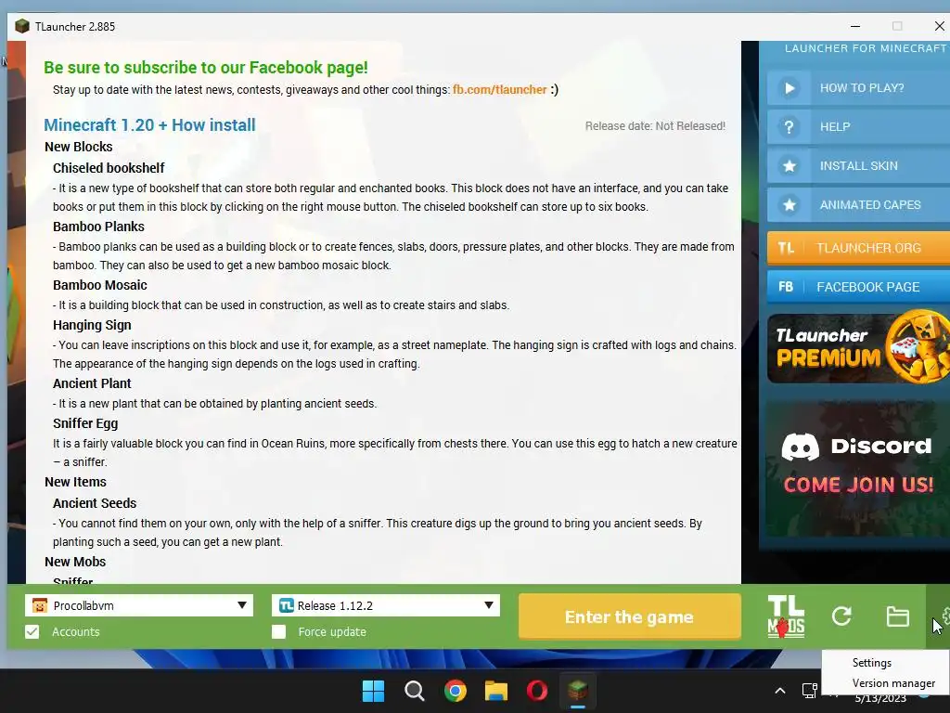Click the Release date: Not Released! text
950x713 pixels.
click(655, 126)
